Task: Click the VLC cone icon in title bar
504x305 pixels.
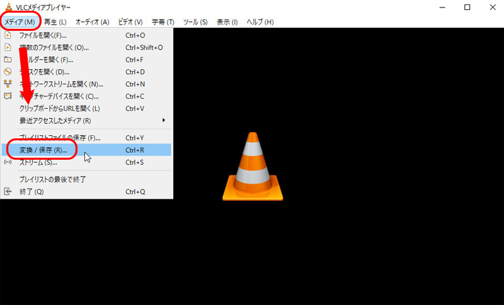Action: (x=9, y=7)
